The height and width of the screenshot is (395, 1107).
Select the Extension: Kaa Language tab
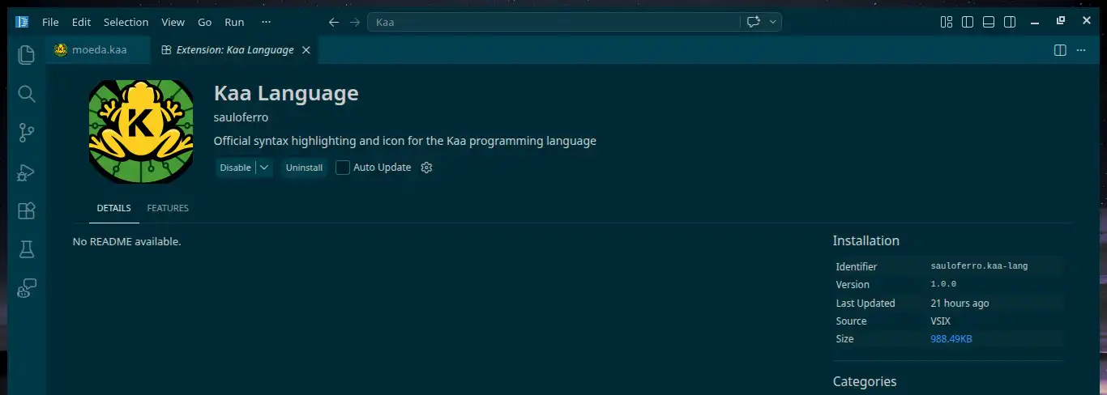click(234, 50)
